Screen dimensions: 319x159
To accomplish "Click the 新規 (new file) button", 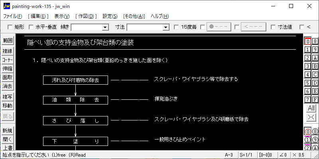I will click(x=8, y=131).
